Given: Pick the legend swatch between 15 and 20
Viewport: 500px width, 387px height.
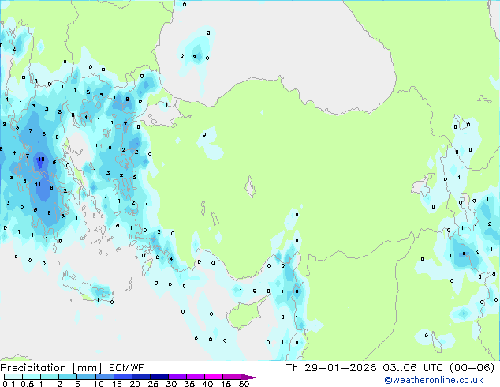Looking at the screenshot, I should point(123,377).
